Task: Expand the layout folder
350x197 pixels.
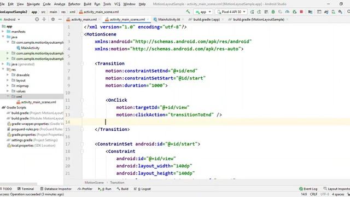Action: point(8,80)
